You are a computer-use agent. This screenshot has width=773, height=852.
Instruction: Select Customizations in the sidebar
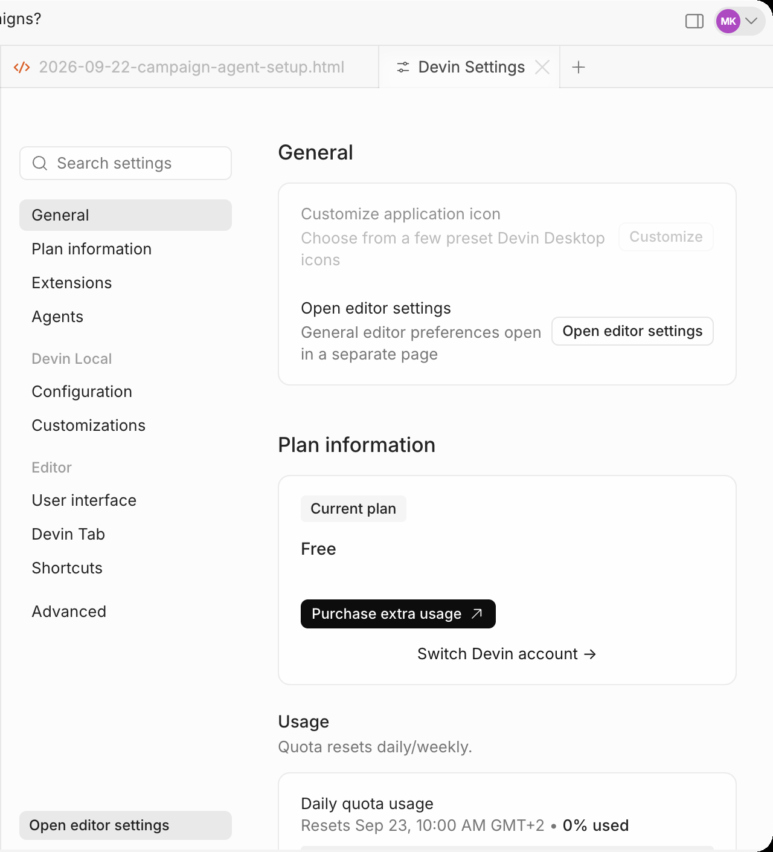pyautogui.click(x=126, y=425)
